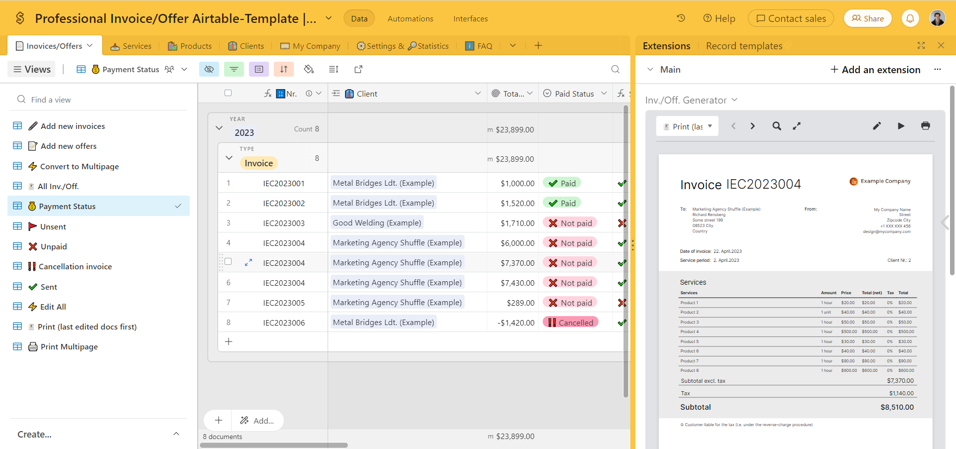Screen dimensions: 956x449
Task: Open the Print view dropdown in generator
Action: tap(688, 126)
